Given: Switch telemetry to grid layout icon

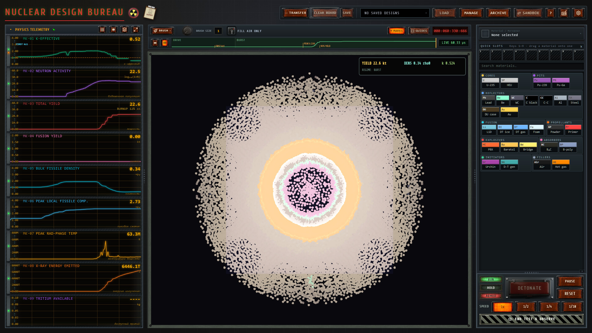Looking at the screenshot, I should point(102,30).
